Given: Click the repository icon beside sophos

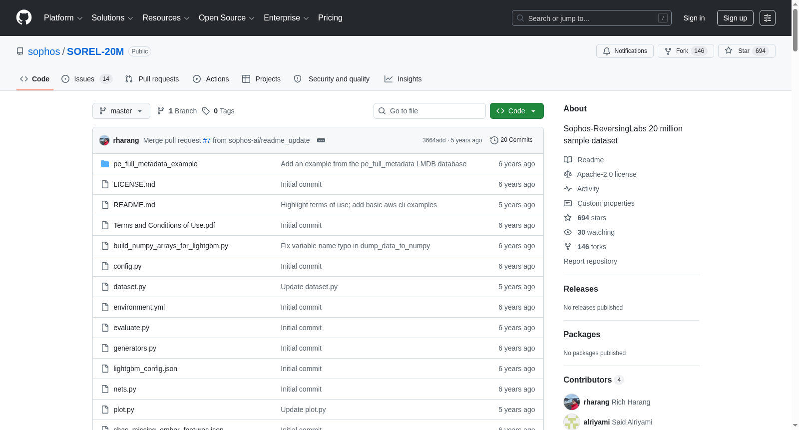Looking at the screenshot, I should click(20, 51).
